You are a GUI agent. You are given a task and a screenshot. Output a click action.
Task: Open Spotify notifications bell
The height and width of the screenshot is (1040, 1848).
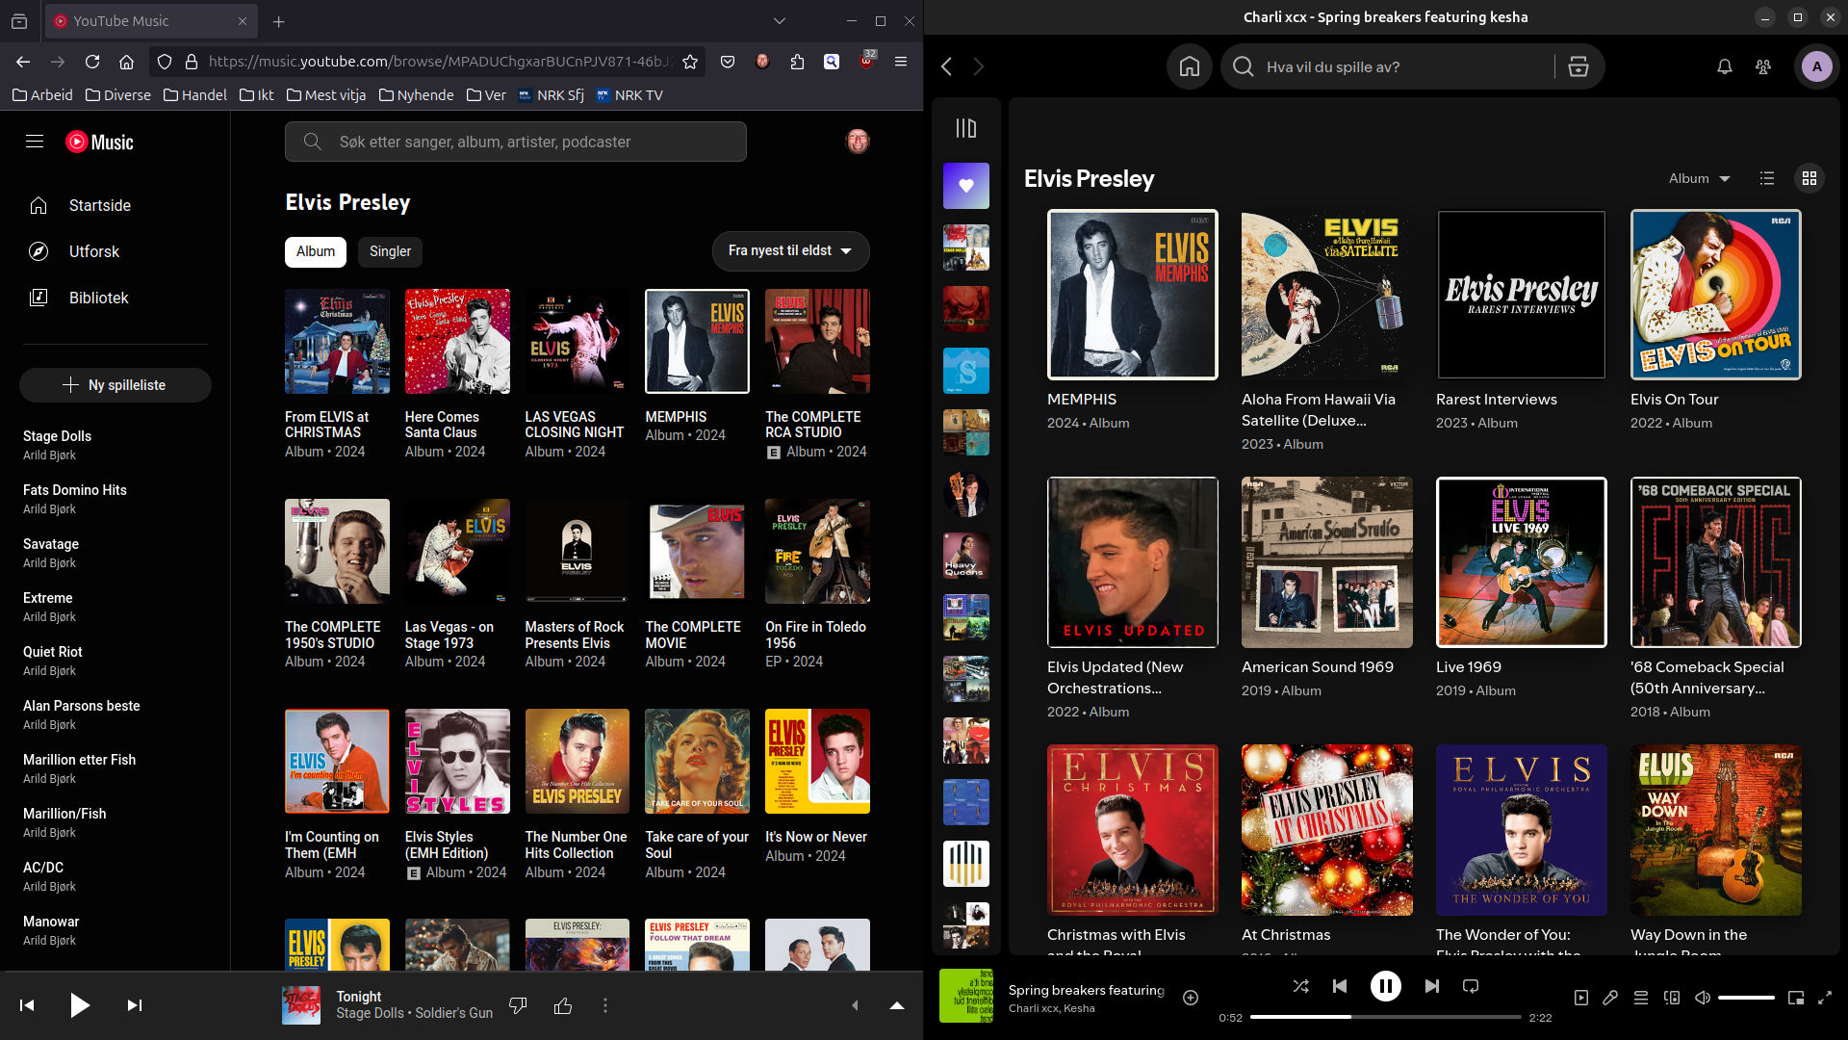coord(1724,66)
